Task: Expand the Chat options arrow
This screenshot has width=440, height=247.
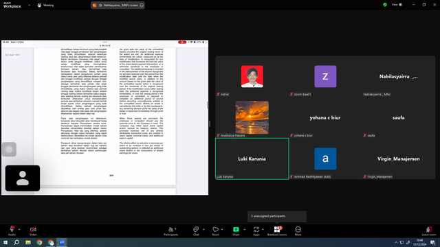Action: click(x=203, y=229)
